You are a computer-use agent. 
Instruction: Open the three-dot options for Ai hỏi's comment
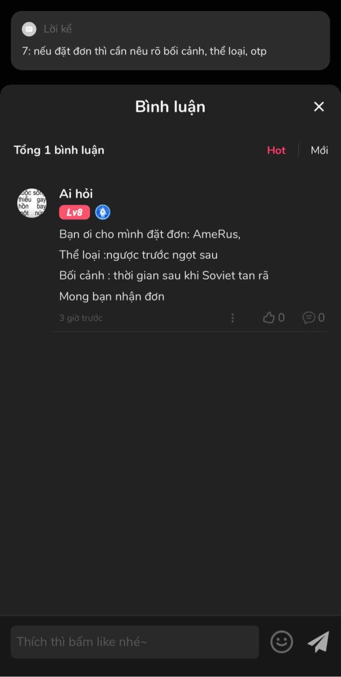[x=232, y=318]
